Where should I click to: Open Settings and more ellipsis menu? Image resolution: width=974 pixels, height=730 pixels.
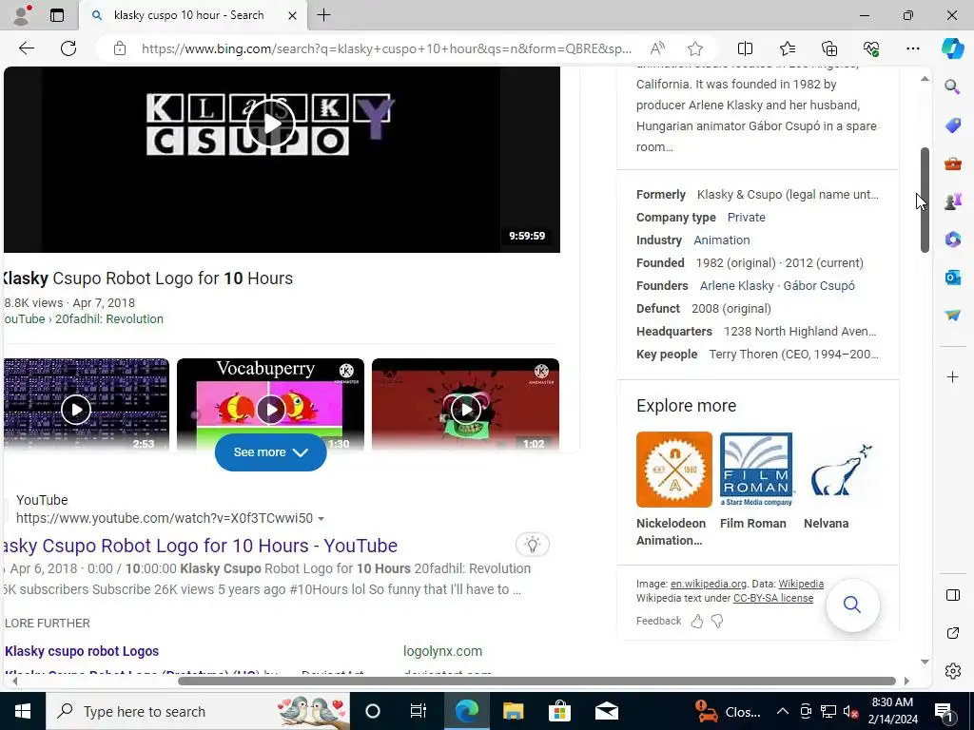click(x=912, y=48)
